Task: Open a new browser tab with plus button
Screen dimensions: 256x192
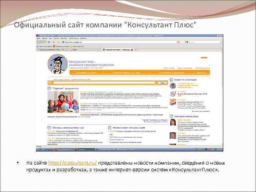Action: click(136, 50)
